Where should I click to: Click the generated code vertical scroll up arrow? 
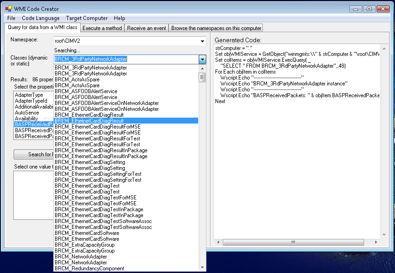pyautogui.click(x=384, y=49)
